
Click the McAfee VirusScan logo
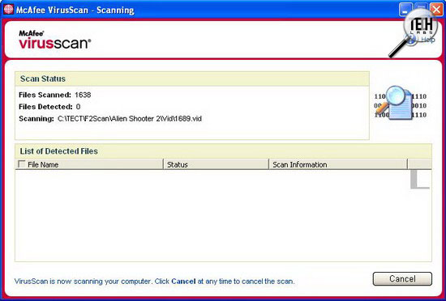(x=54, y=40)
